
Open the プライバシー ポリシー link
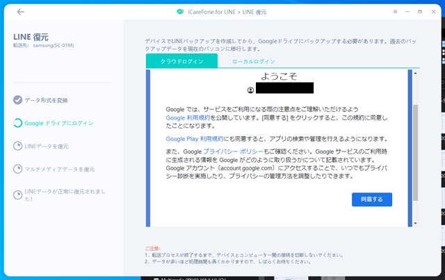[x=233, y=151]
